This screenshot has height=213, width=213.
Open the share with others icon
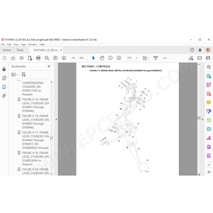click(x=208, y=58)
